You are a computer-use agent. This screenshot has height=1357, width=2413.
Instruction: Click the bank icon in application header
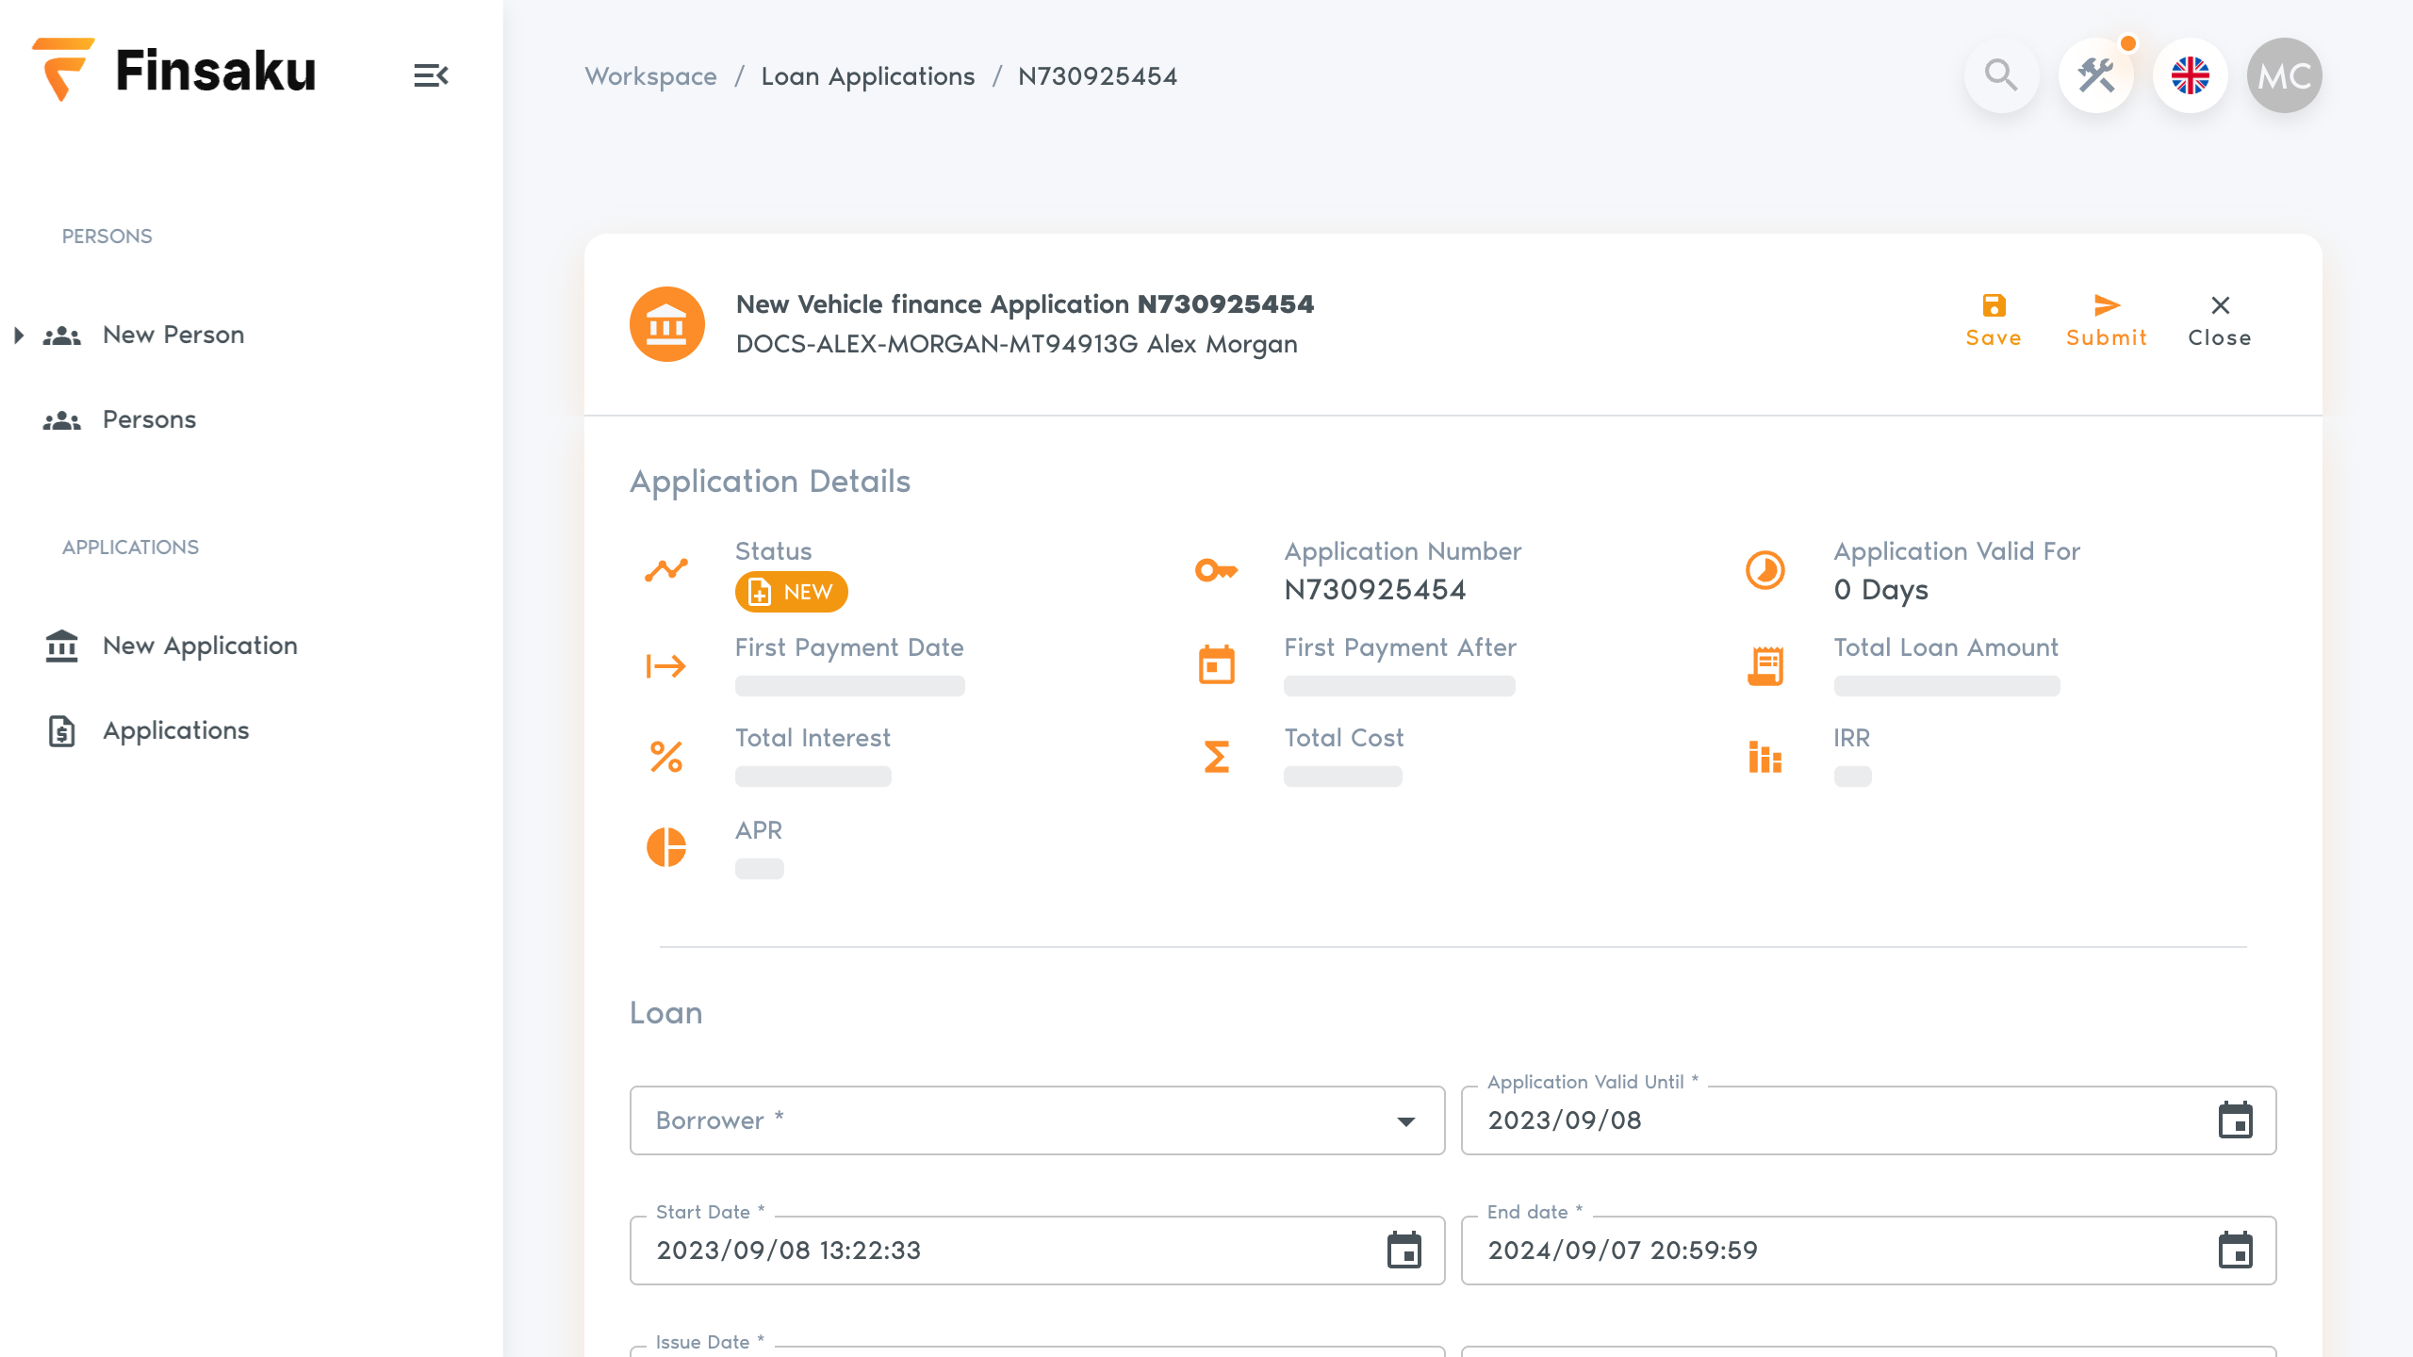(667, 324)
